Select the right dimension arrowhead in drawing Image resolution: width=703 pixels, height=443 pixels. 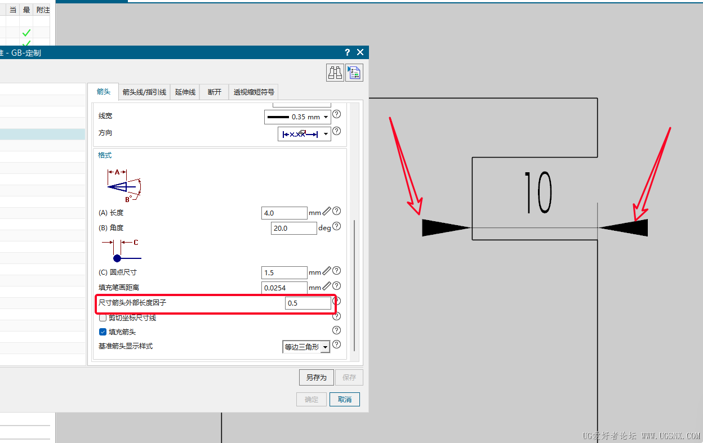pos(624,227)
